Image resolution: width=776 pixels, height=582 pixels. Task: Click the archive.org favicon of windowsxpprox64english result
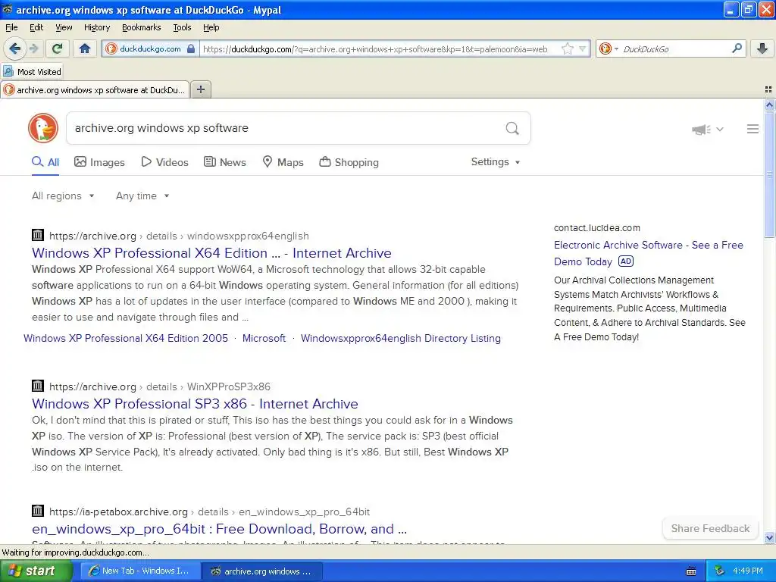click(x=38, y=235)
